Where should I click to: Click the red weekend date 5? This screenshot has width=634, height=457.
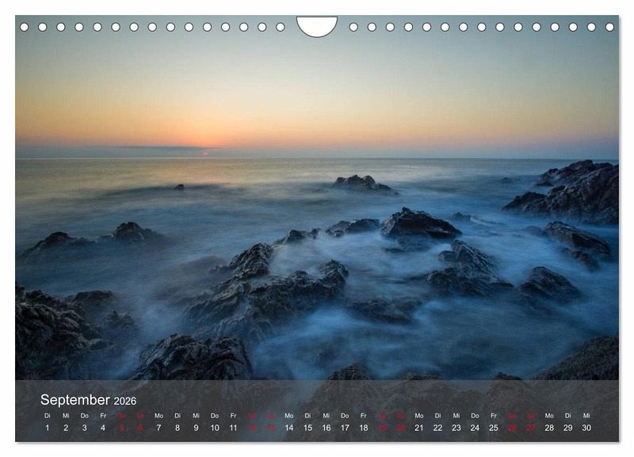pyautogui.click(x=121, y=428)
